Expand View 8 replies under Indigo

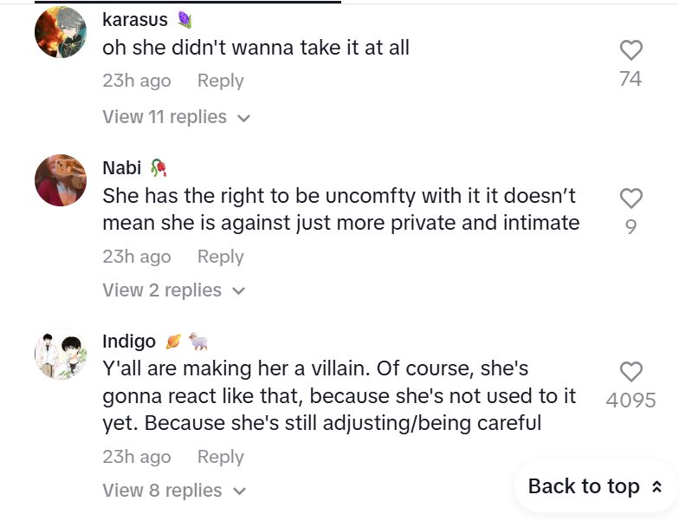click(173, 491)
